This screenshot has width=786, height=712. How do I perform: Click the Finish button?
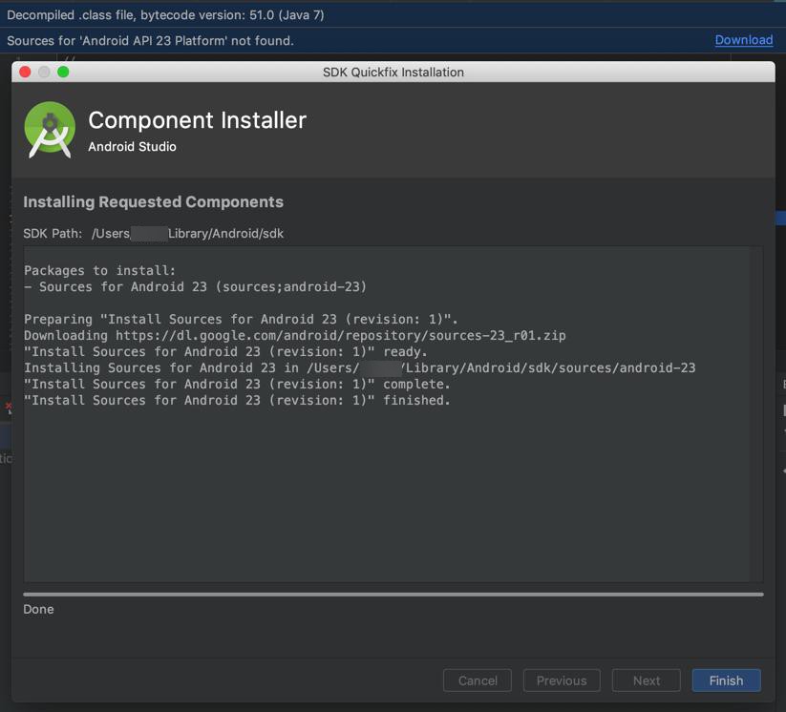(x=727, y=681)
